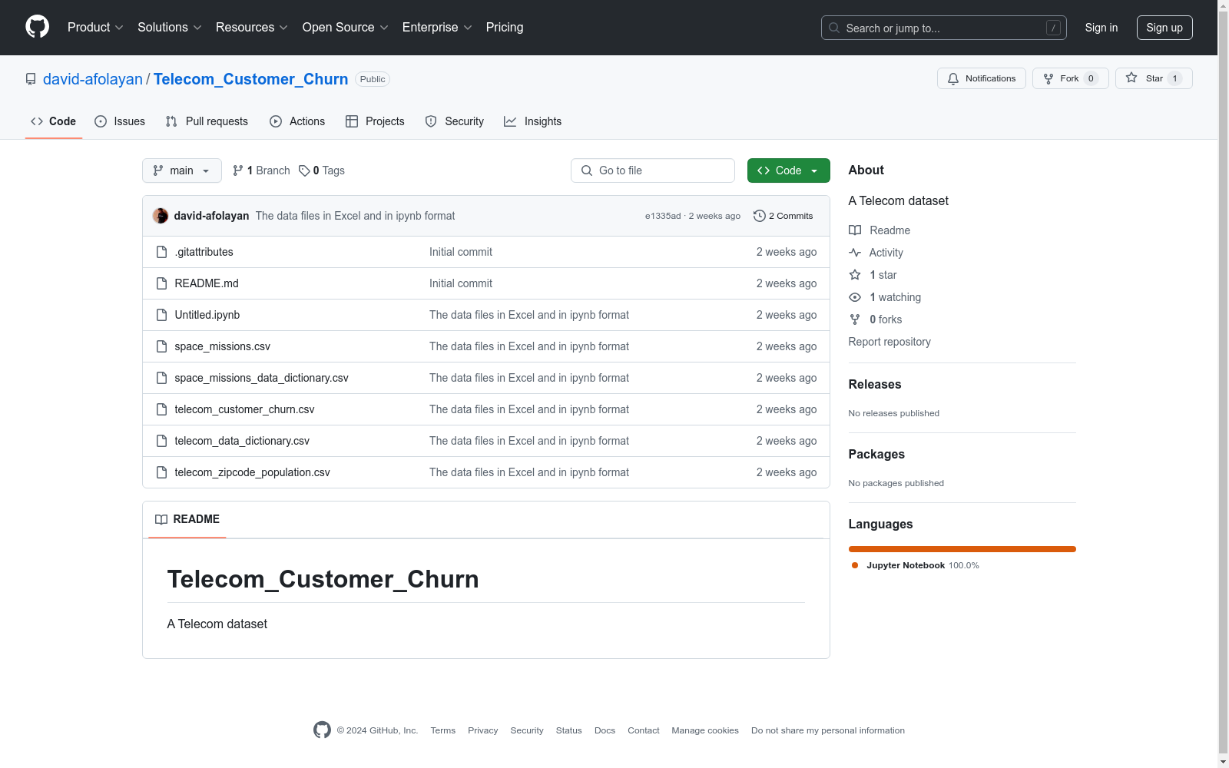1229x768 pixels.
Task: Open the Untitled.ipynb file name
Action: (x=207, y=315)
